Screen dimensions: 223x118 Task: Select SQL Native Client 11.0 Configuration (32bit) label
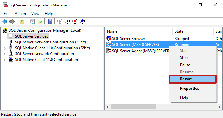pos(52,48)
